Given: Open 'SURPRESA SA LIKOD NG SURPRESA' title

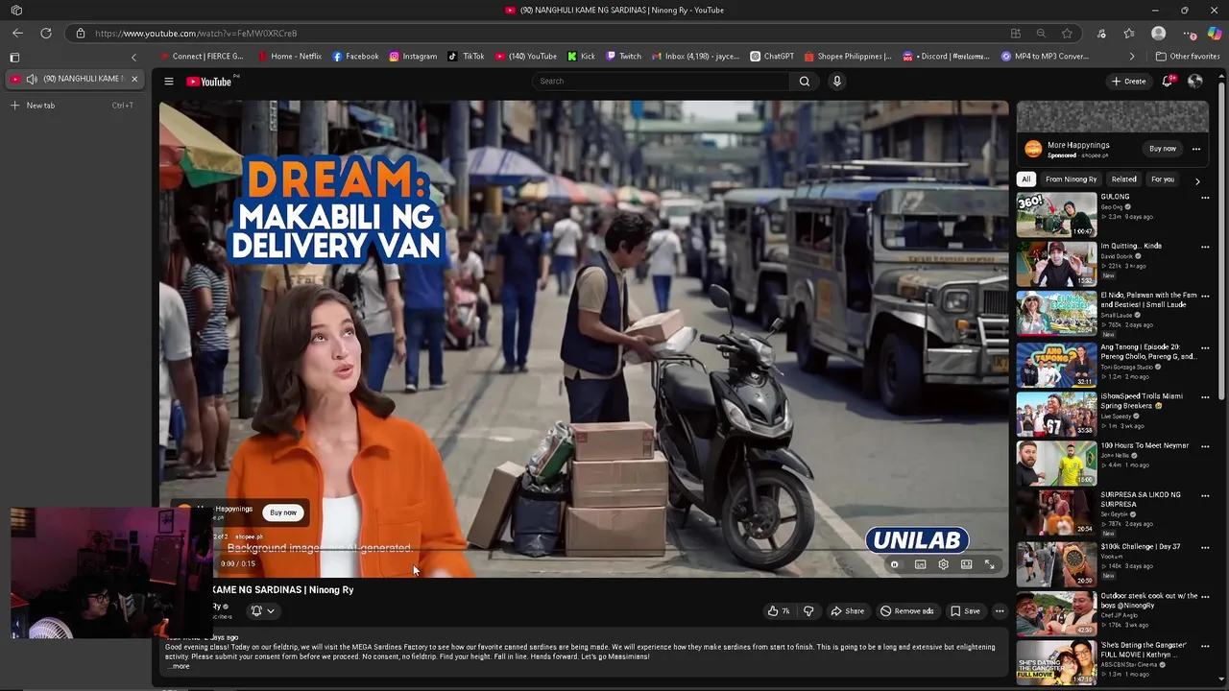Looking at the screenshot, I should 1141,500.
